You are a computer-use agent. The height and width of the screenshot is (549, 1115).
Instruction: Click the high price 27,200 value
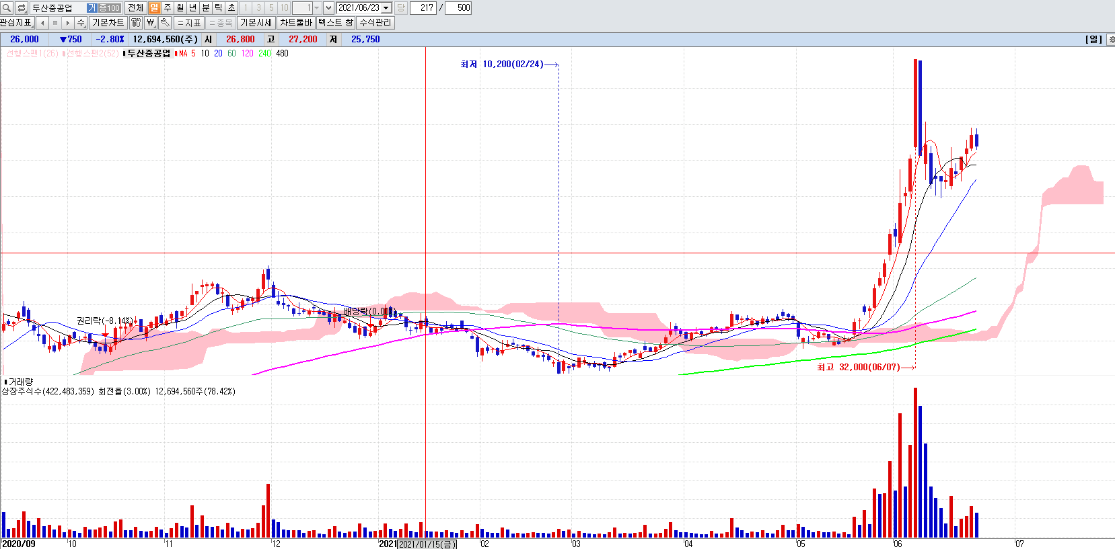[x=303, y=40]
